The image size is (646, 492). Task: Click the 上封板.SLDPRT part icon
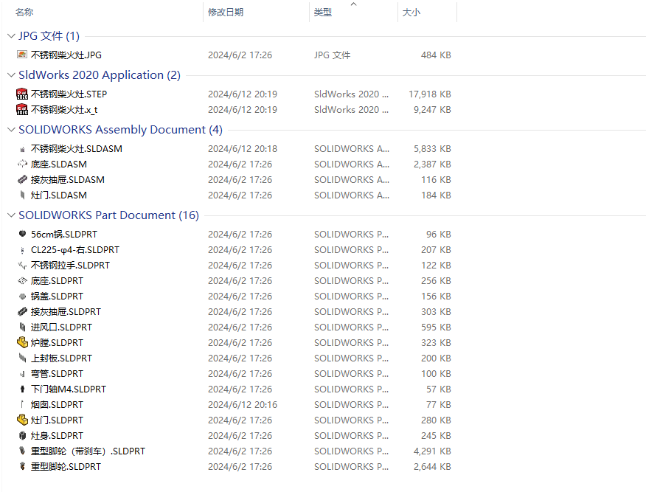[22, 358]
